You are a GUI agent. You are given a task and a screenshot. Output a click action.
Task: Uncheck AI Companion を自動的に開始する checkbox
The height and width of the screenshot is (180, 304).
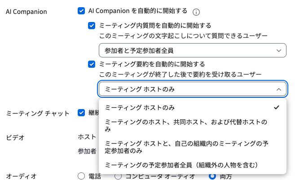[81, 11]
